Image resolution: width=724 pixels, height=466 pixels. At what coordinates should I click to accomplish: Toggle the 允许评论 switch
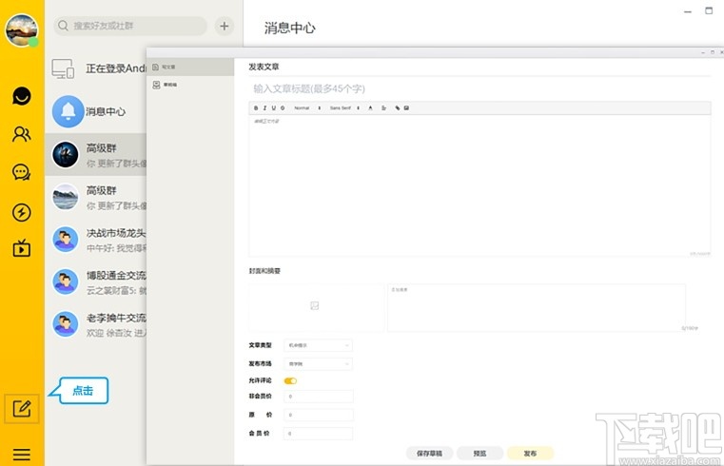coord(290,380)
